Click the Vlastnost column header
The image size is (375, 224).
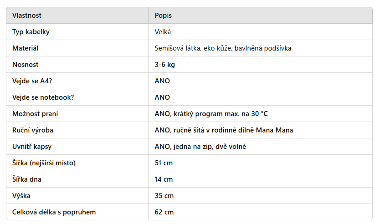(x=27, y=15)
